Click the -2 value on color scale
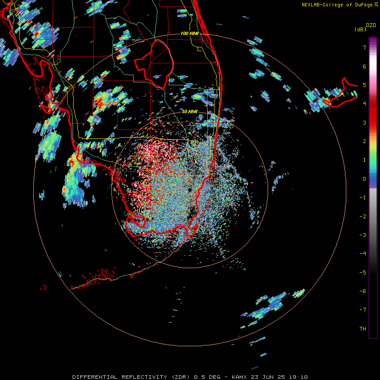The height and width of the screenshot is (380, 380). pos(363,217)
